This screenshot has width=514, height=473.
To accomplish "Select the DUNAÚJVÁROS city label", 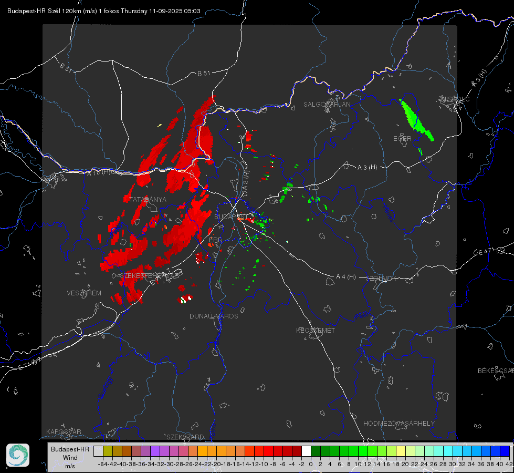I will tap(214, 316).
